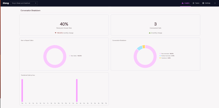Screen dimensions: 219x108
Task: Click the Topics diamond icon
Action: click(x=193, y=3)
